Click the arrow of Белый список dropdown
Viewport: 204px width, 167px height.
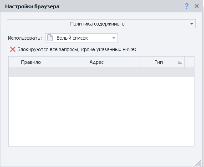click(114, 38)
